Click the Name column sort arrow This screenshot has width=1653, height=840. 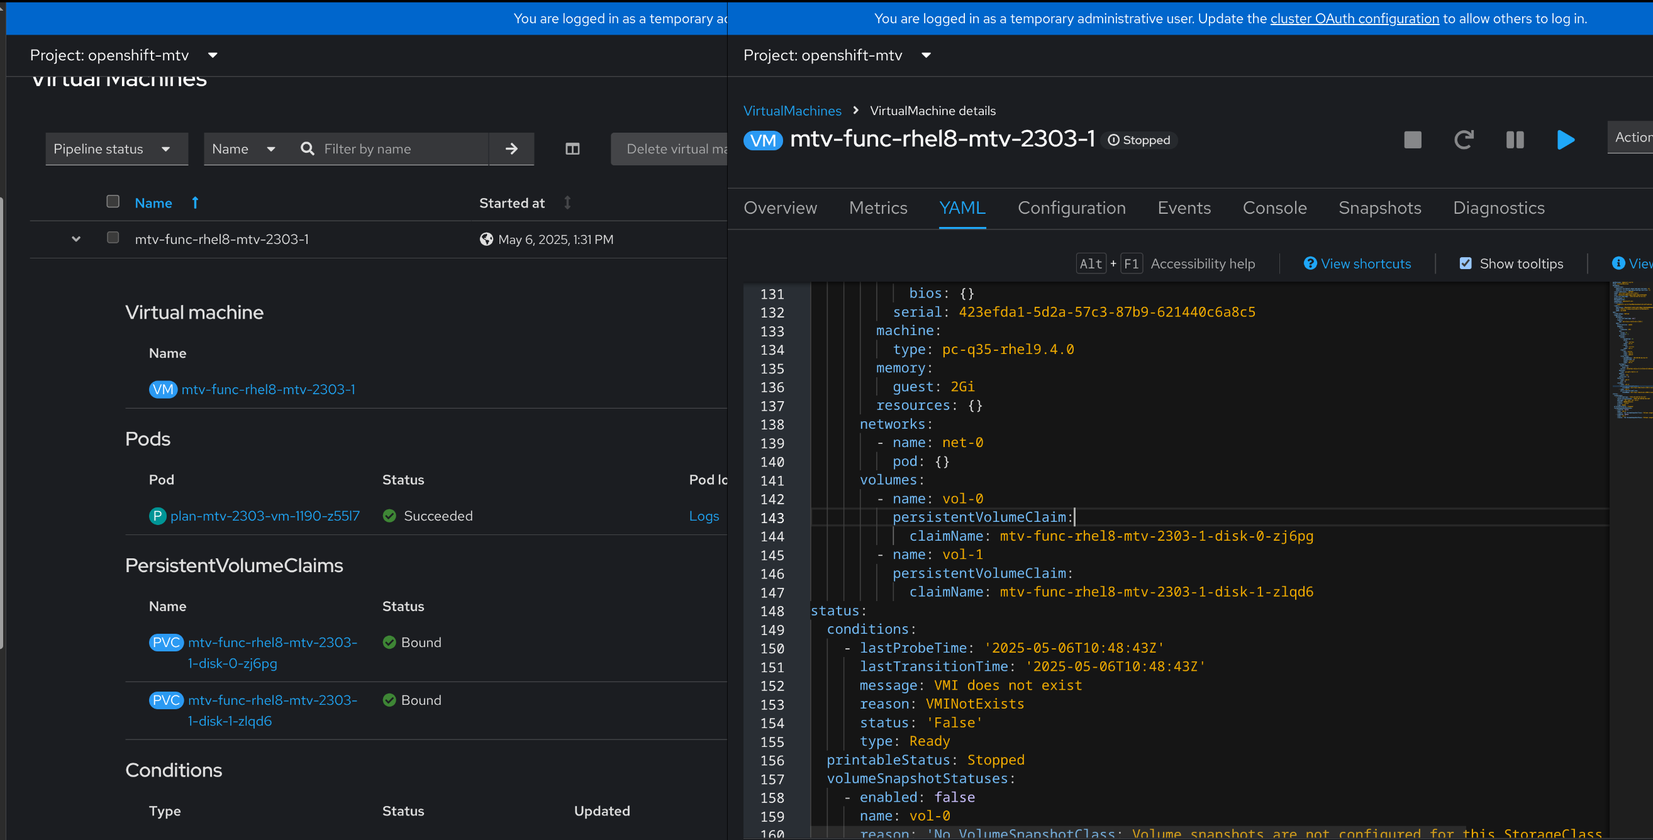tap(195, 202)
